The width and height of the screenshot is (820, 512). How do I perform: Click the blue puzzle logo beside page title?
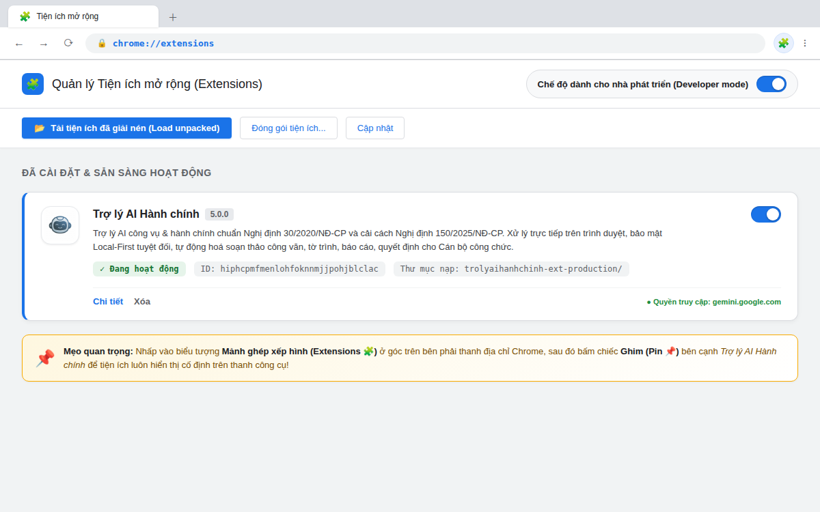(x=33, y=84)
